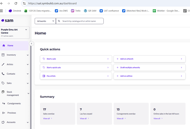190x129 pixels.
Task: Expand the Inventory menu section
Action: [x=28, y=55]
